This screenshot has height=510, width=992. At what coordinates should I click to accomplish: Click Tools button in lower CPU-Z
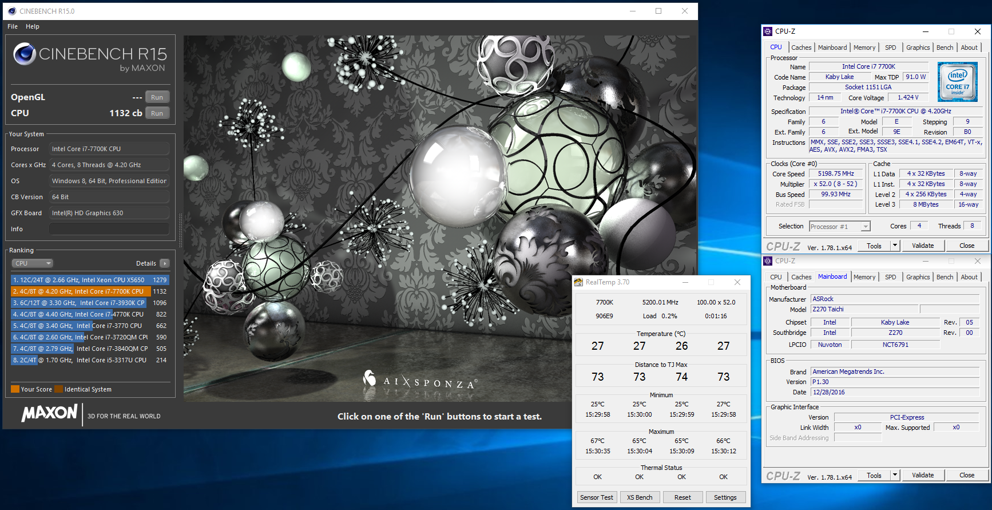coord(874,475)
